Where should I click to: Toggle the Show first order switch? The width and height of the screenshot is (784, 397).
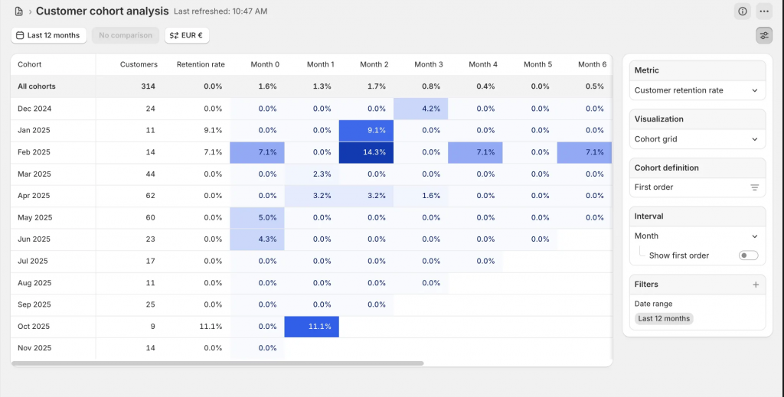(748, 255)
